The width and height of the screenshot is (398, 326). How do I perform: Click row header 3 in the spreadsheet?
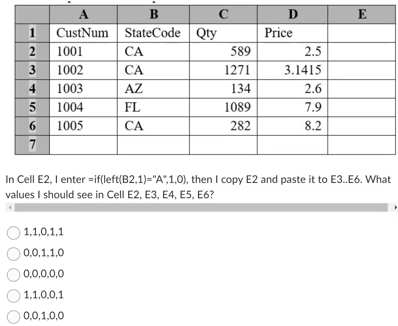(x=31, y=70)
